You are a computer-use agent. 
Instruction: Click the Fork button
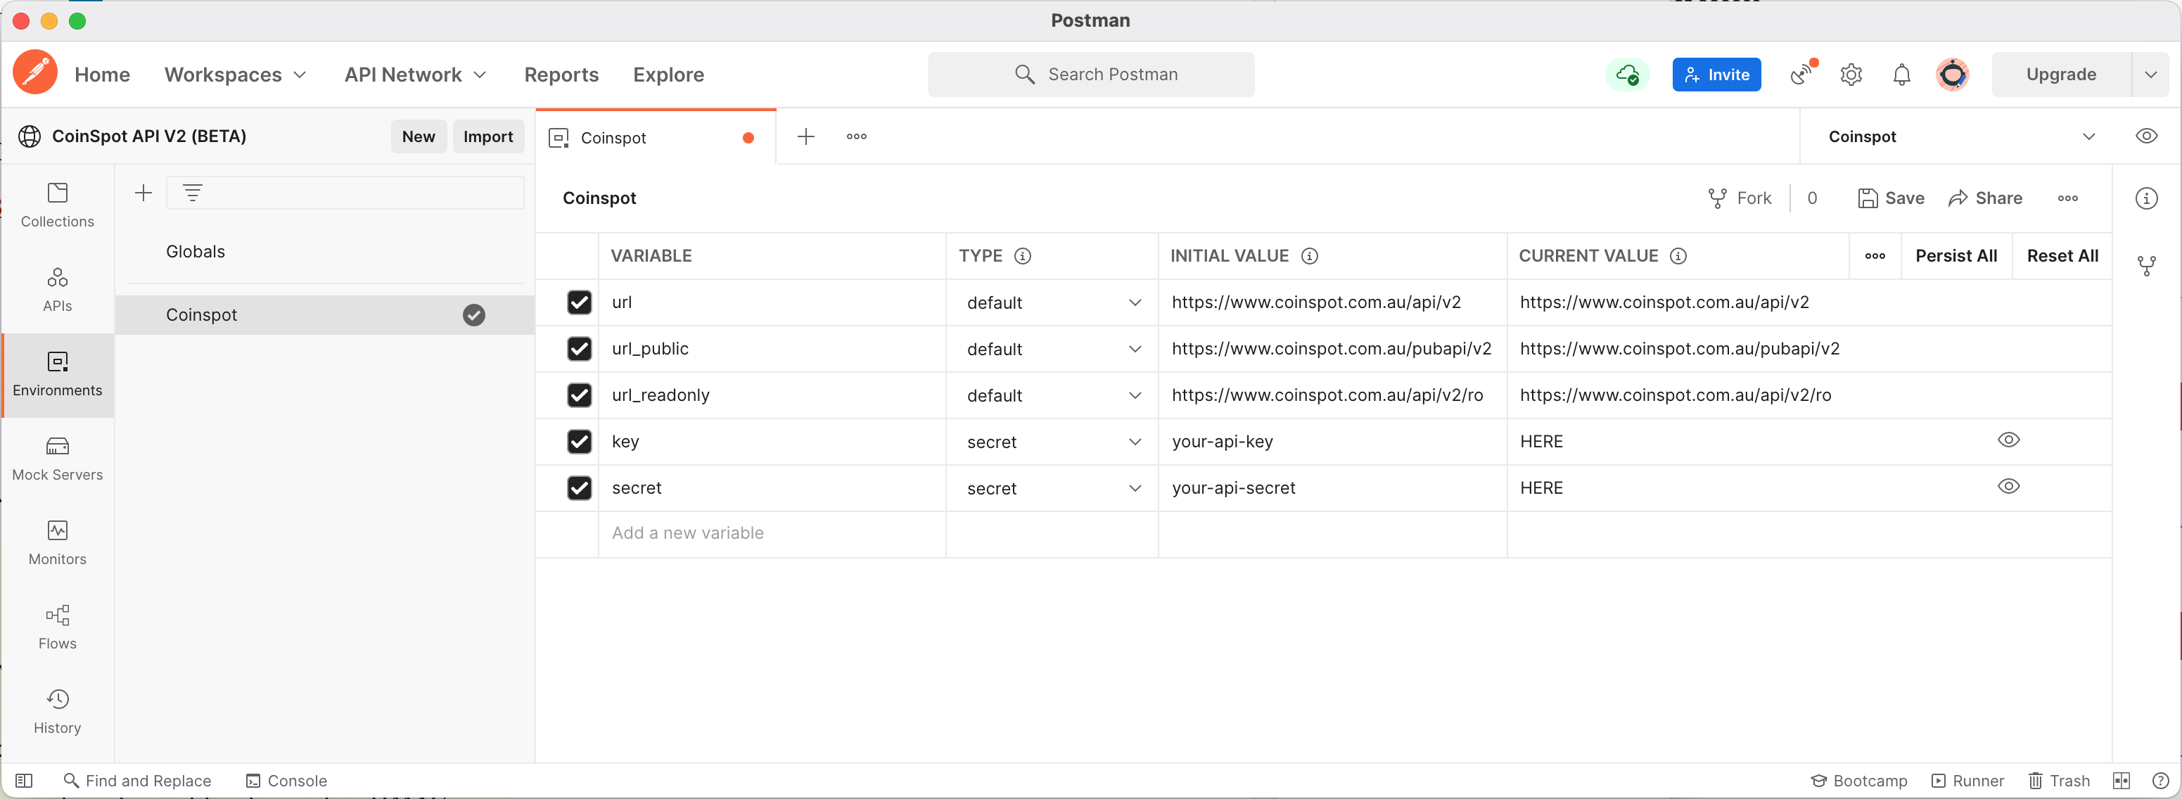(x=1739, y=198)
